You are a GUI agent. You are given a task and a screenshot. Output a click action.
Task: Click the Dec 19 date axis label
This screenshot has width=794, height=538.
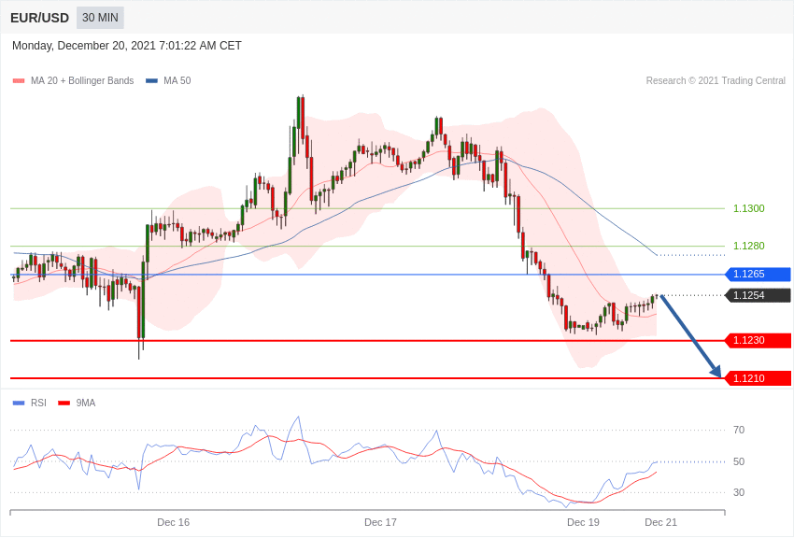583,522
